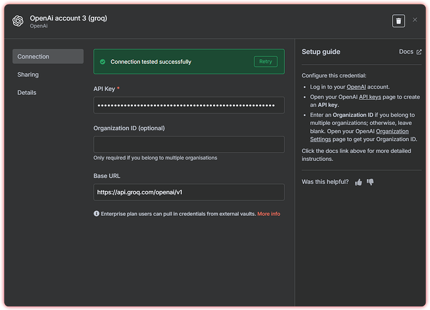Click the More info link
This screenshot has height=310, width=430.
click(x=269, y=214)
